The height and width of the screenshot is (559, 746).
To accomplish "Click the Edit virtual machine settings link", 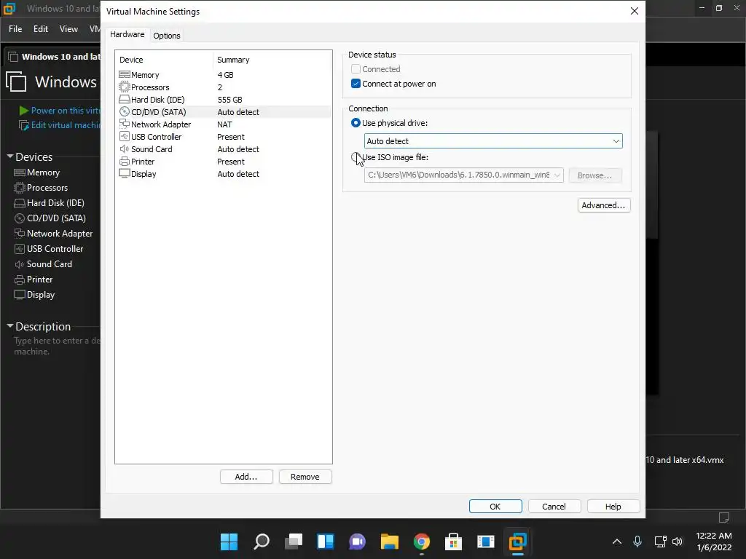I will (65, 125).
